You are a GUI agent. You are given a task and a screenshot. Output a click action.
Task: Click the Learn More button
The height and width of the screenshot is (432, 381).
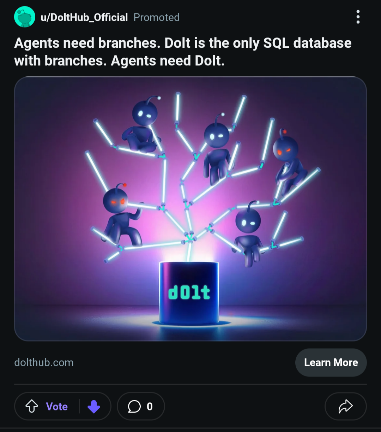(331, 362)
